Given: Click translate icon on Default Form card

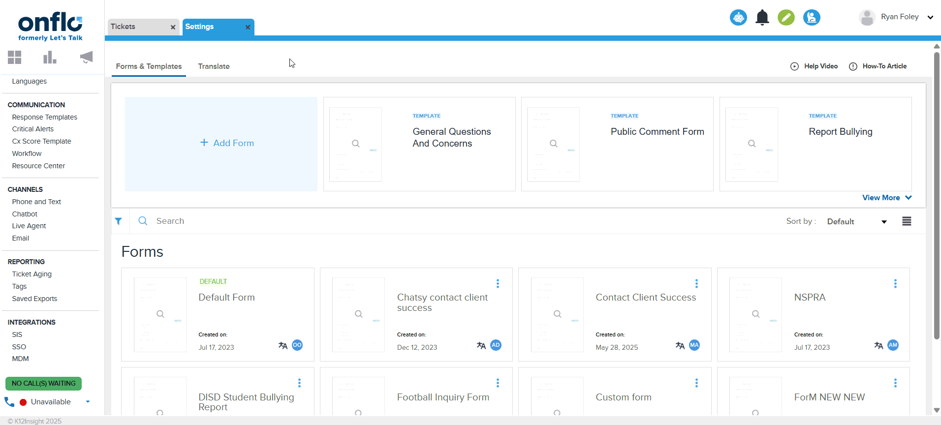Looking at the screenshot, I should pos(283,345).
